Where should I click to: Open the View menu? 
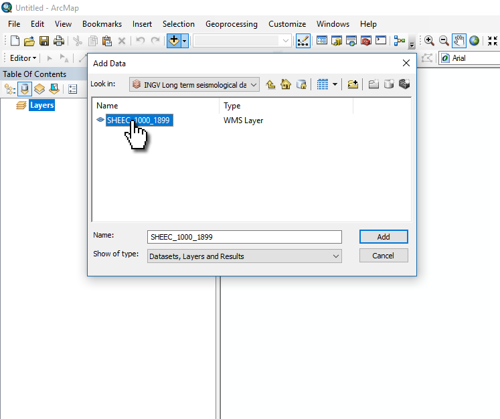63,24
